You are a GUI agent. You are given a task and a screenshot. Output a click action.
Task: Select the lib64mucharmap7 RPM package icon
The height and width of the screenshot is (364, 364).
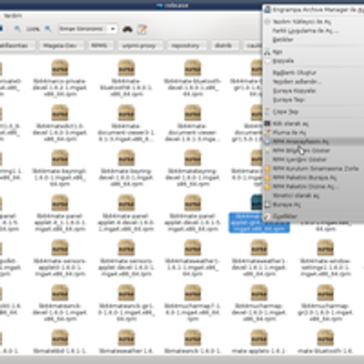click(x=193, y=292)
